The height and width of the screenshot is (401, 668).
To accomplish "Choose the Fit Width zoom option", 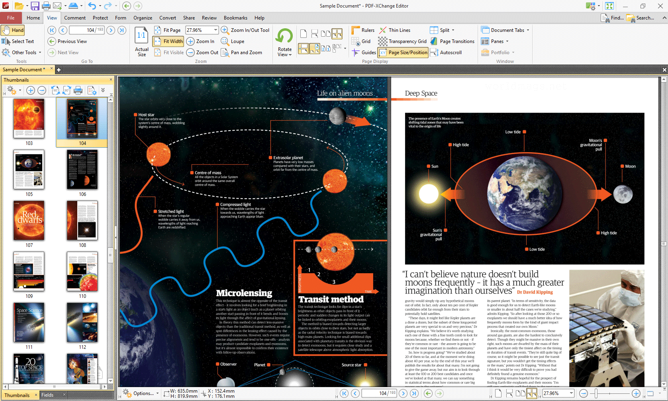I will (x=168, y=41).
